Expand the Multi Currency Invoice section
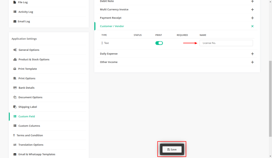The height and width of the screenshot is (158, 272). pyautogui.click(x=252, y=10)
